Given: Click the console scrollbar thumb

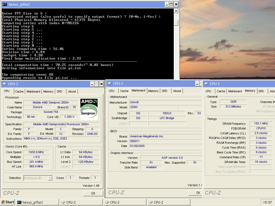Looking at the screenshot, I should (176, 23).
